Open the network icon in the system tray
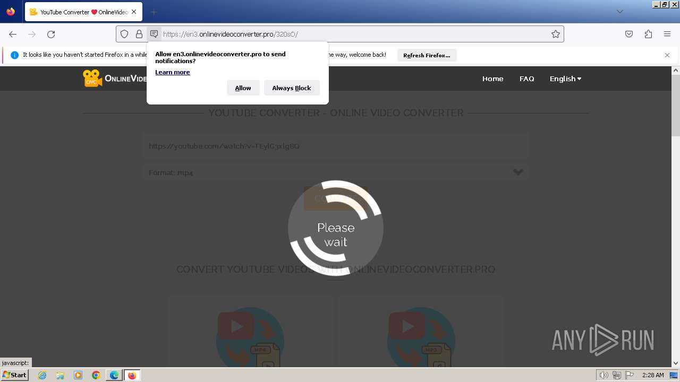Image resolution: width=680 pixels, height=382 pixels. [x=617, y=375]
